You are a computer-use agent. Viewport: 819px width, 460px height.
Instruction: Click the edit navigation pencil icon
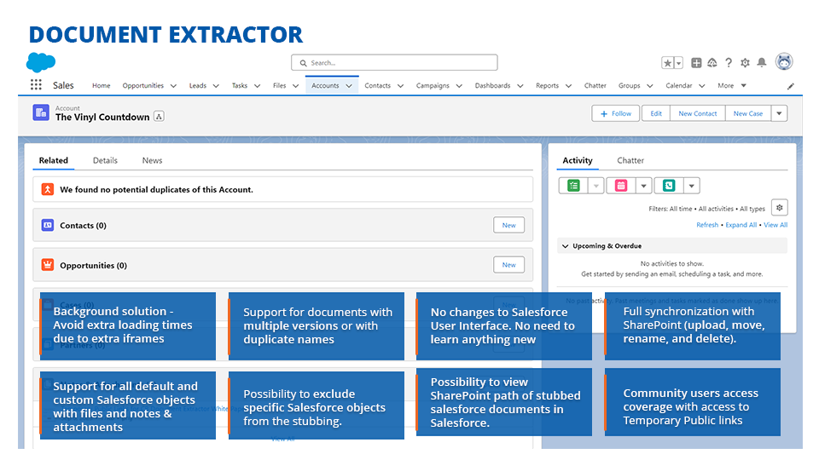tap(791, 86)
